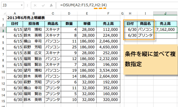Click sales value 192,000
178x107 pixels.
pos(108,82)
